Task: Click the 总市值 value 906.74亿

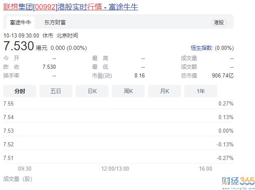Action: coord(223,75)
